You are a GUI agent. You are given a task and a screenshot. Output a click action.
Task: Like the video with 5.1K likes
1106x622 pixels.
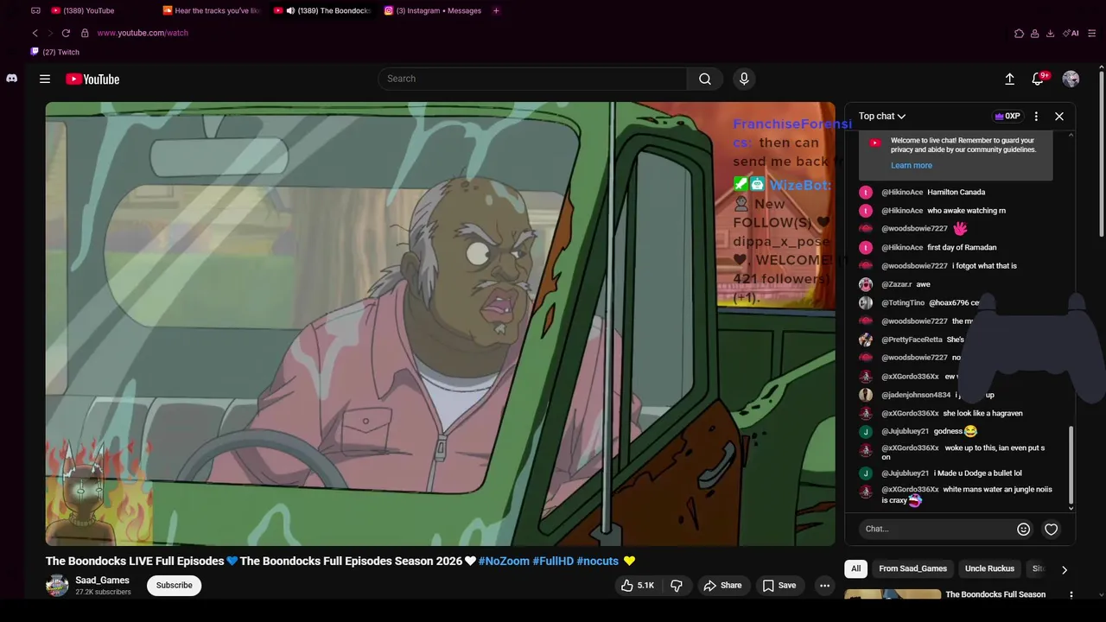coord(637,586)
